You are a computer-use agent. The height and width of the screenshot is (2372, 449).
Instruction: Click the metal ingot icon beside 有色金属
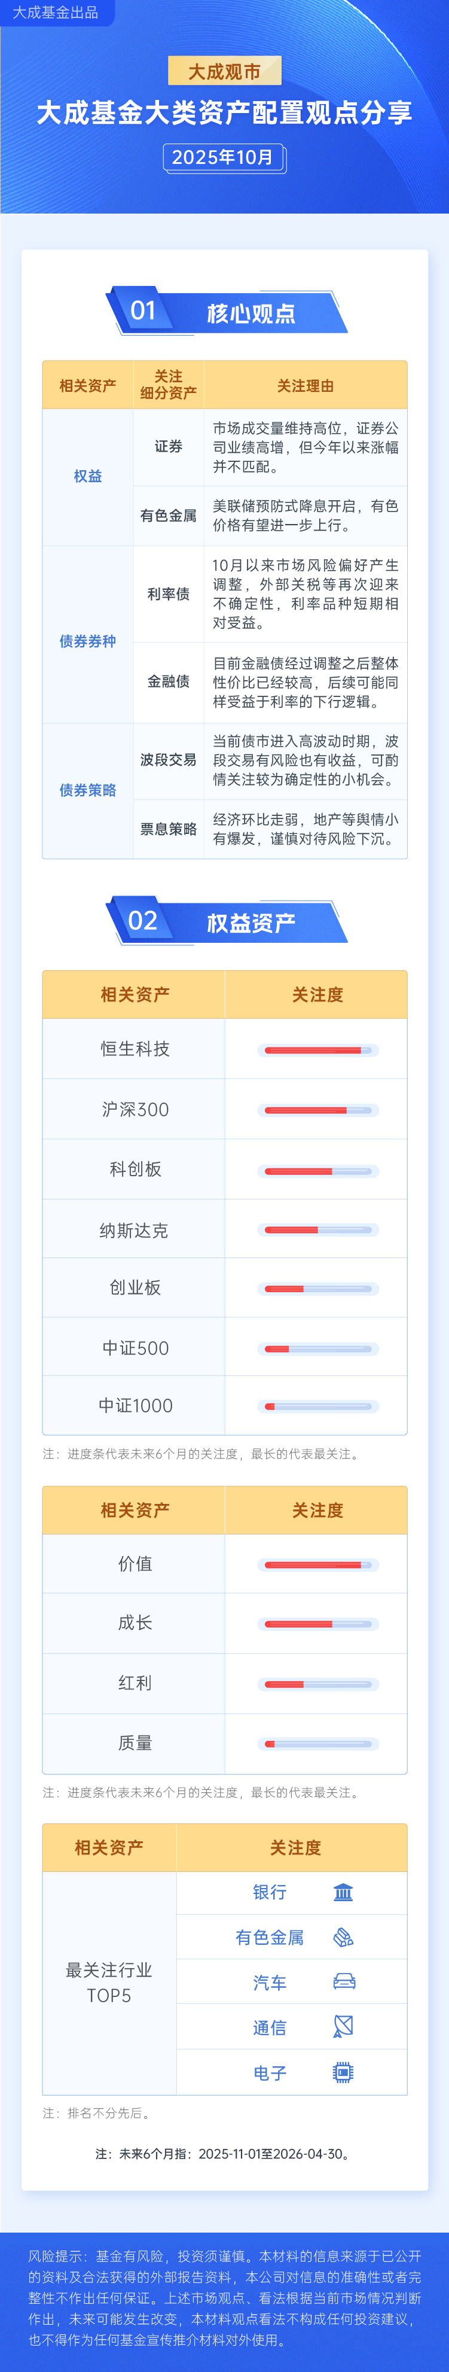pos(343,1937)
